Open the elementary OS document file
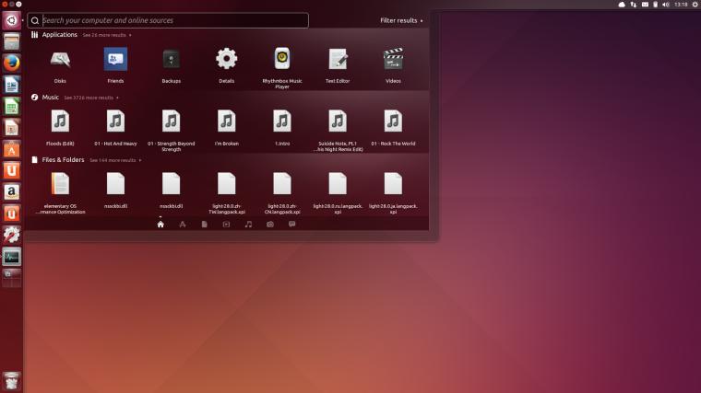 click(60, 192)
